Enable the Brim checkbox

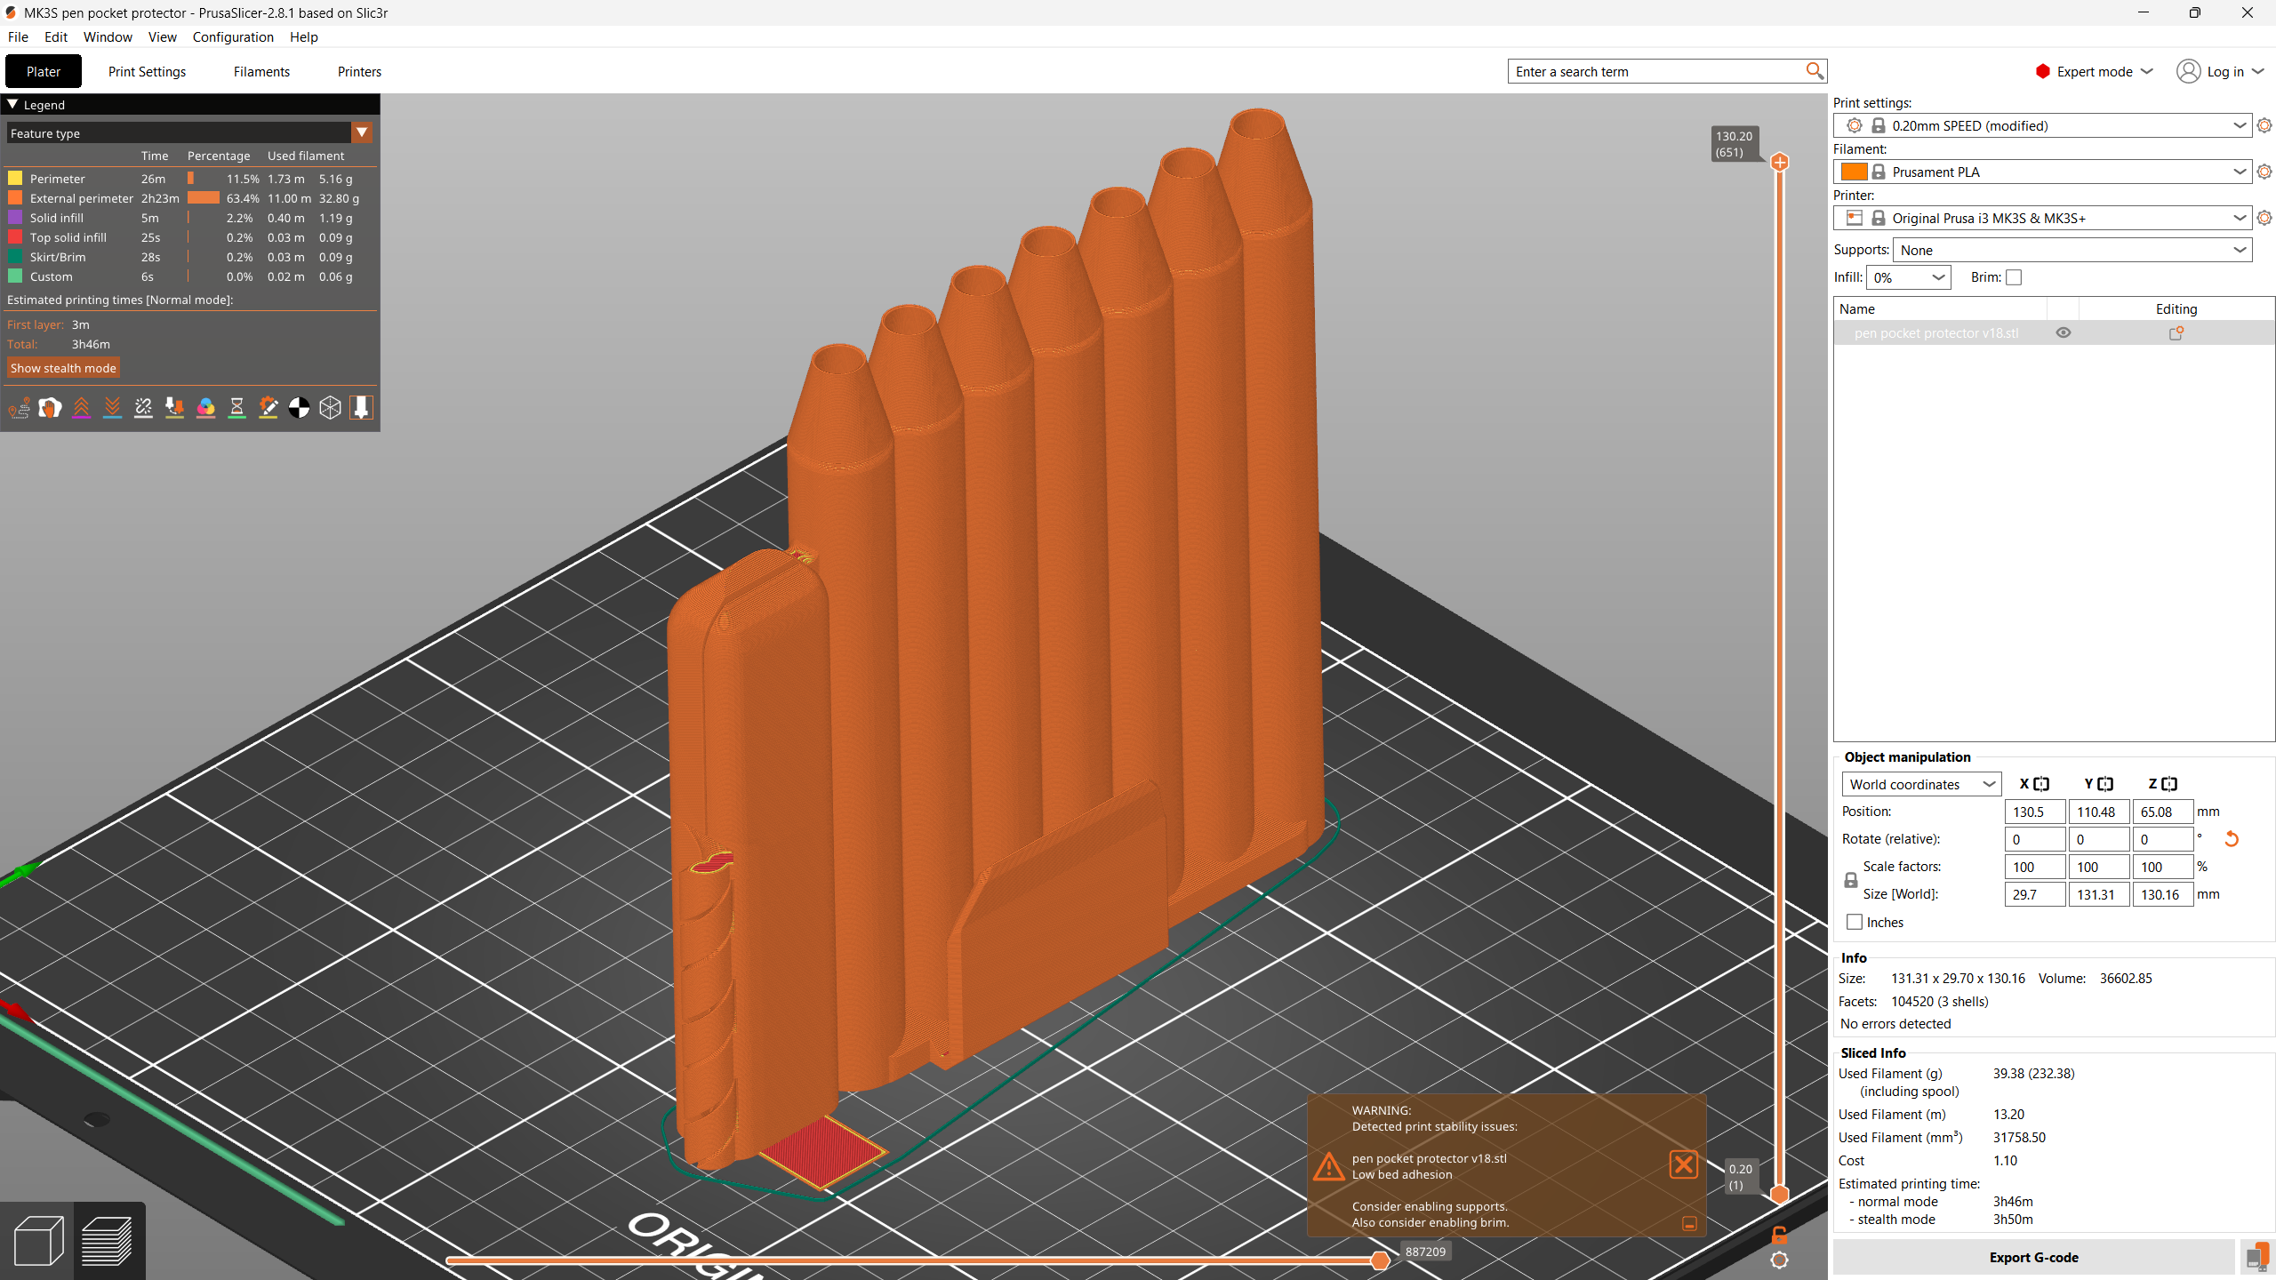pyautogui.click(x=2014, y=277)
